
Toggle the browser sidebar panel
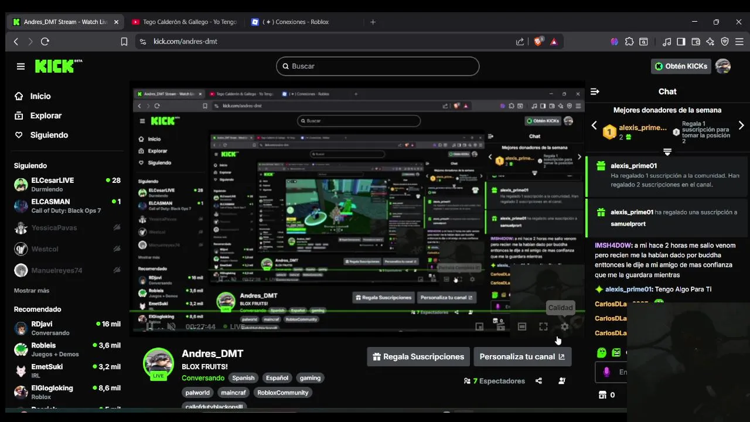tap(681, 42)
